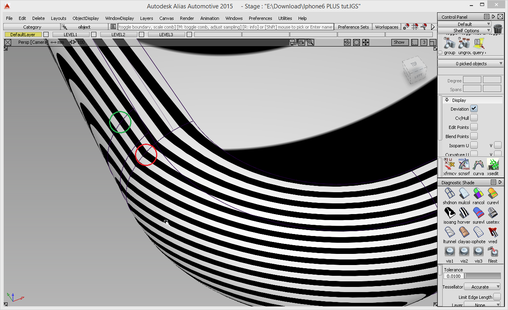Select horver horizontal/vertical stripes shader
508x310 pixels.
click(x=464, y=213)
